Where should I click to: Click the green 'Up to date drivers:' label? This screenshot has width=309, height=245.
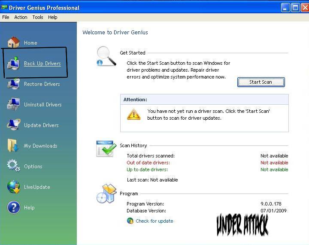pos(147,169)
